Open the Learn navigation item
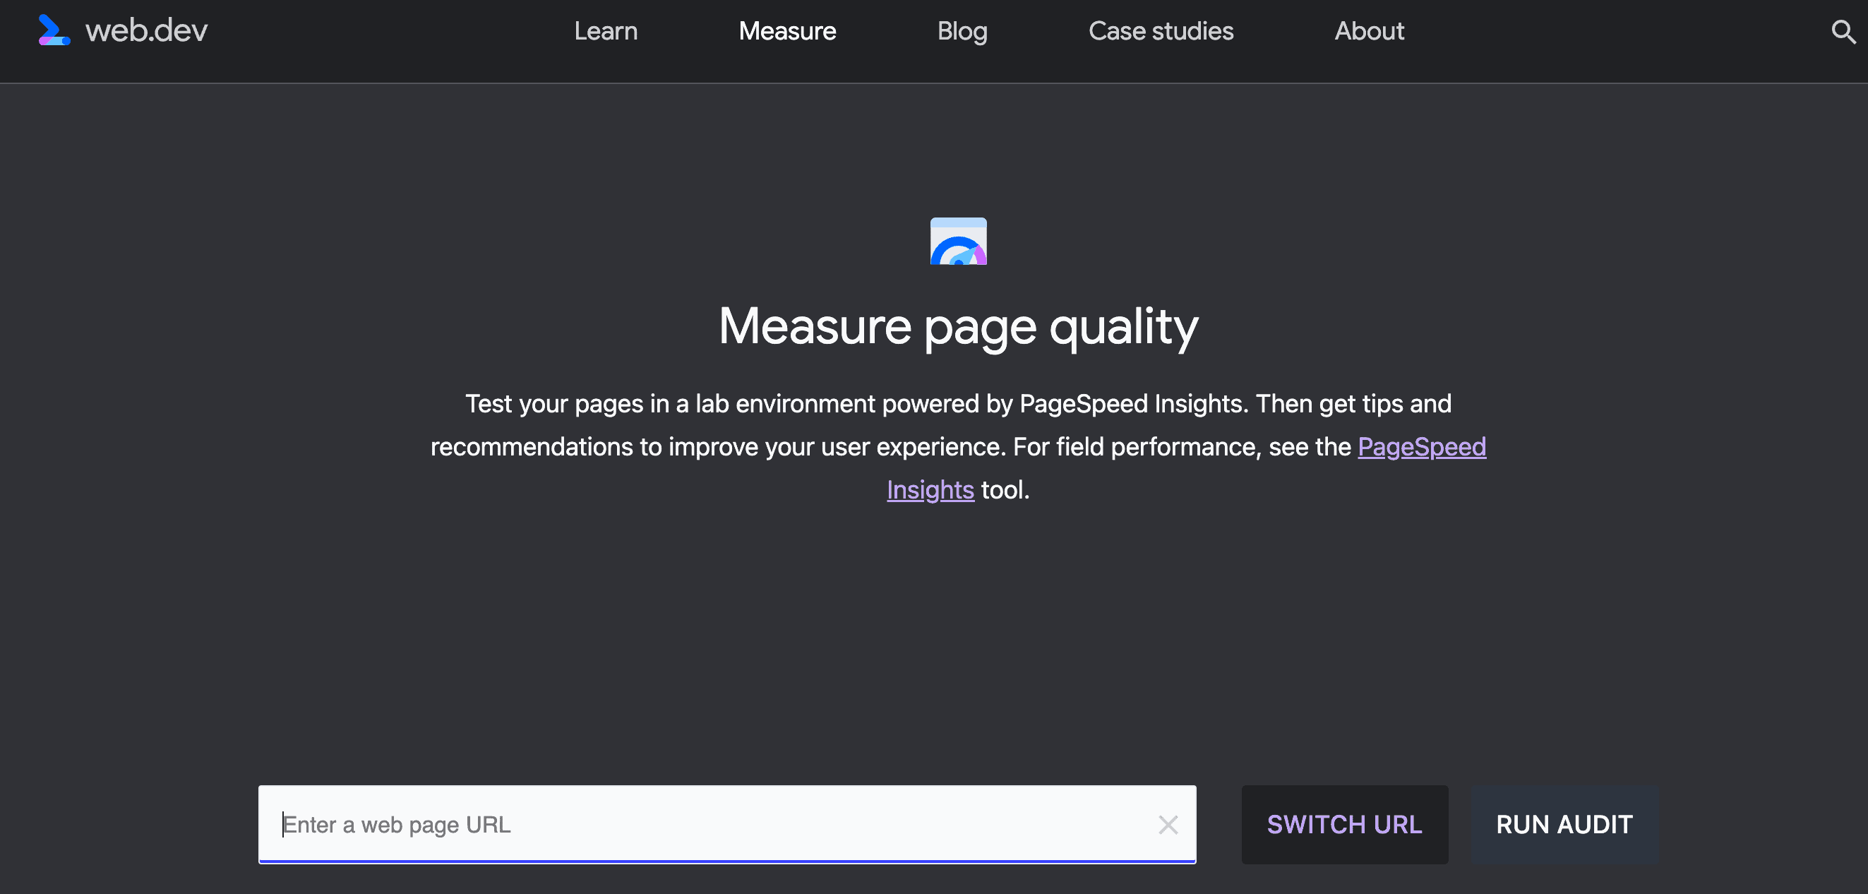The height and width of the screenshot is (894, 1868). coord(606,31)
